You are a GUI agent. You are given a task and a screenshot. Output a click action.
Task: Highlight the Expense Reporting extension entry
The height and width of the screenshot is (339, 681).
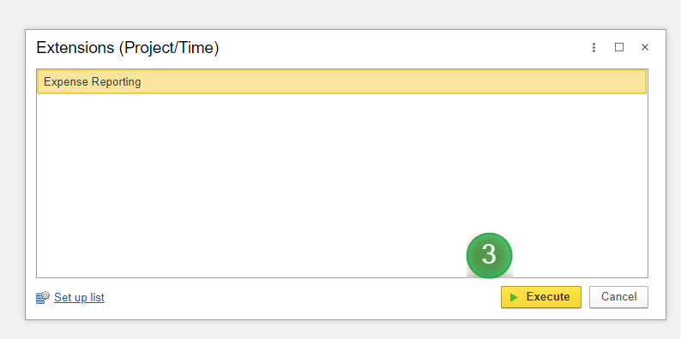pos(342,82)
